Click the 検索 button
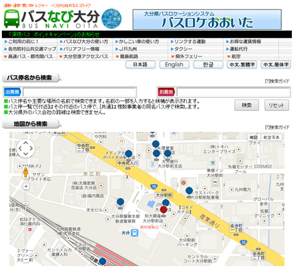 tap(247, 105)
